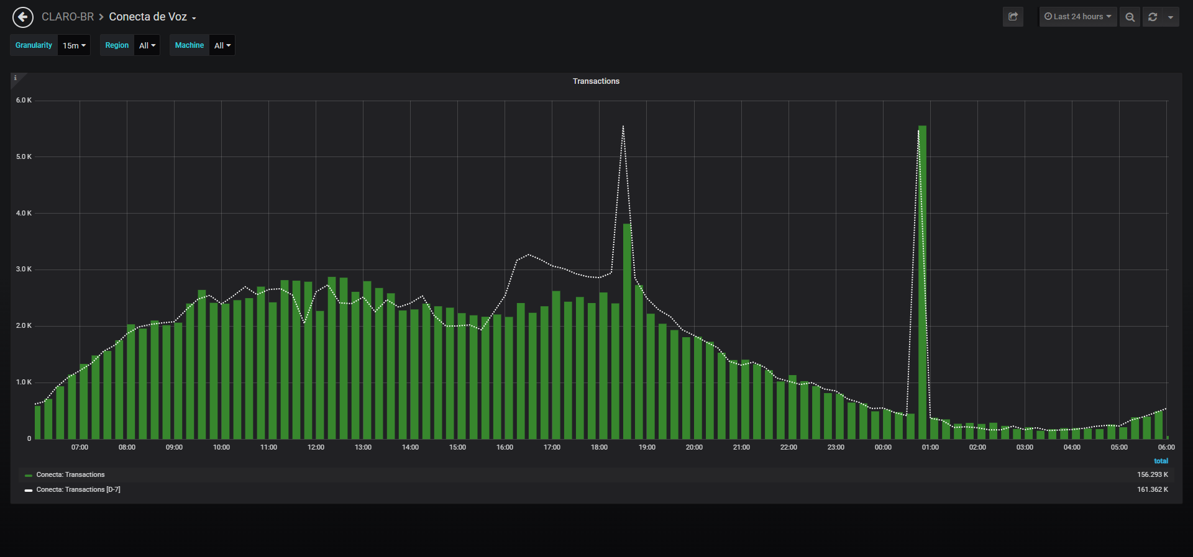Expand the Granularity 15m dropdown
1193x557 pixels.
(x=74, y=45)
